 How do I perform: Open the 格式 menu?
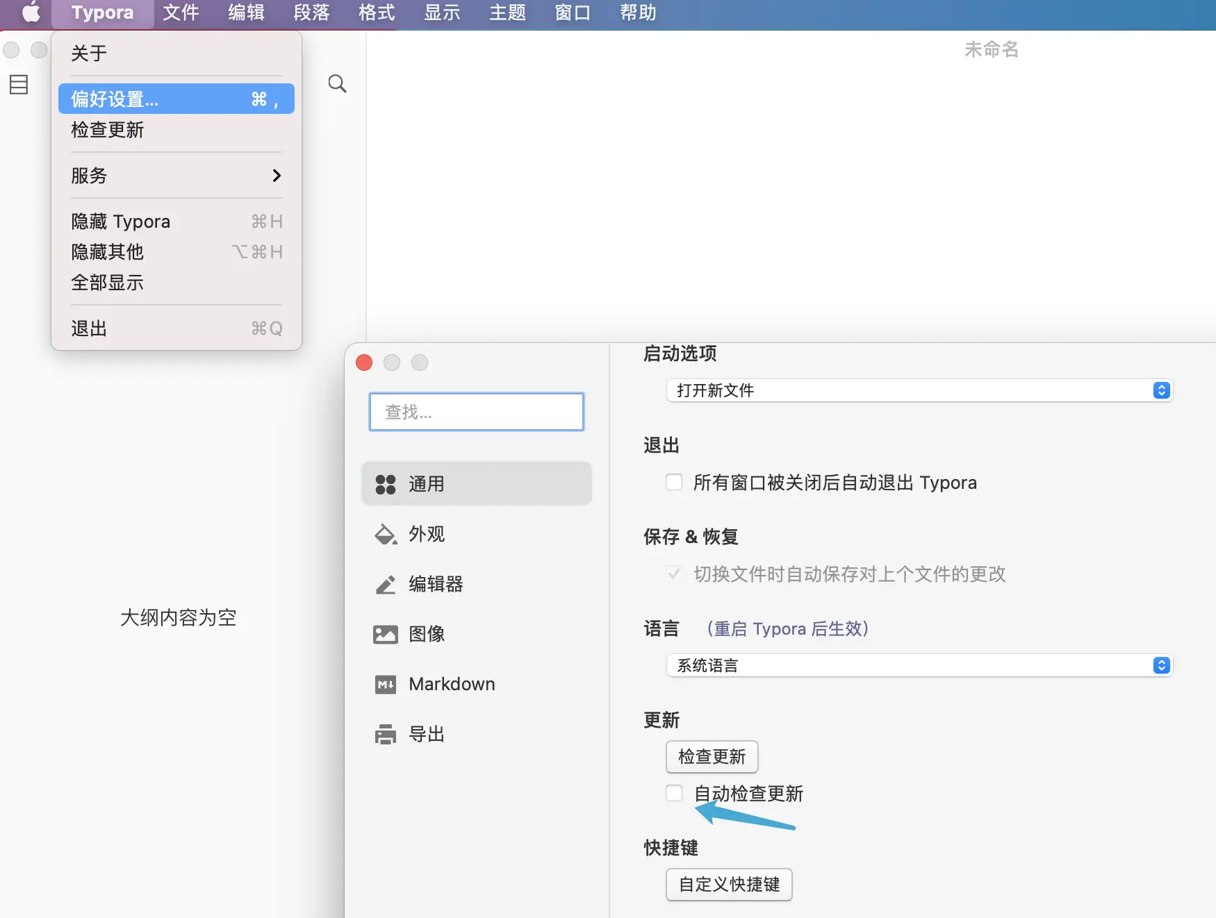point(377,12)
